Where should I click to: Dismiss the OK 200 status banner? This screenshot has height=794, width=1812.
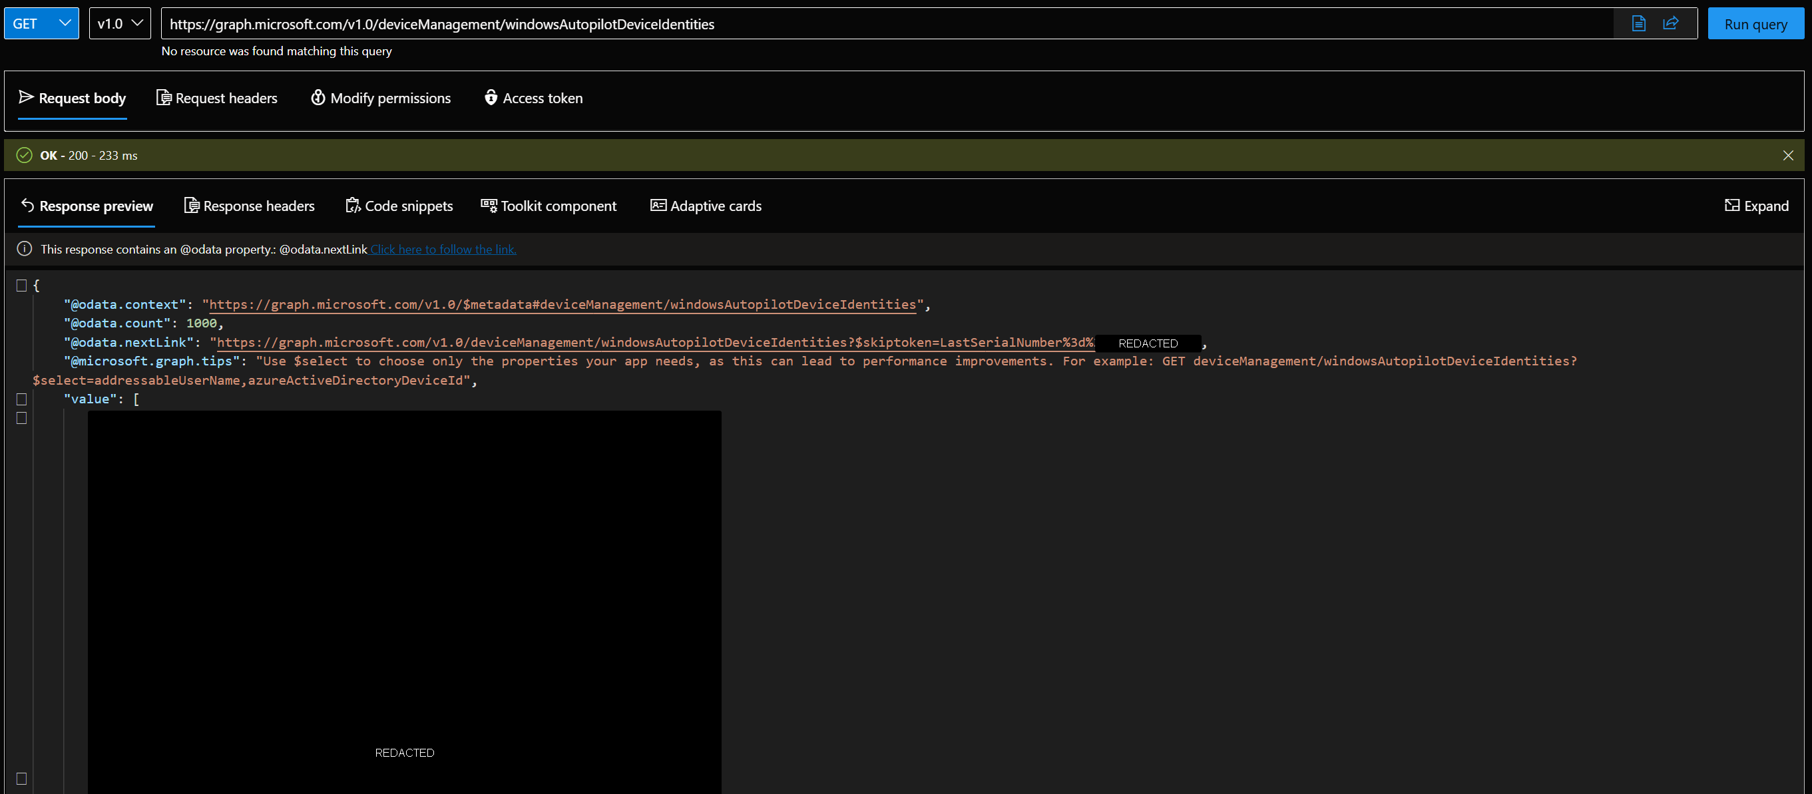[x=1788, y=156]
